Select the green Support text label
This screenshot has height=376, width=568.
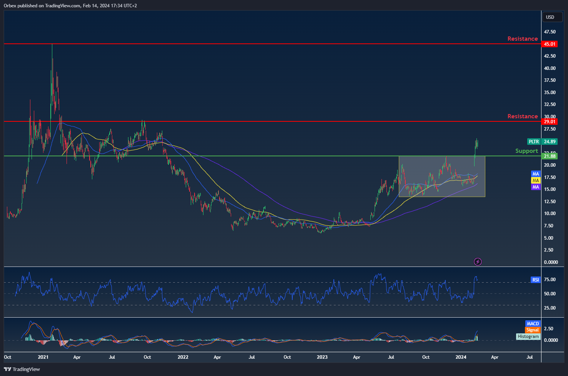[x=526, y=151]
